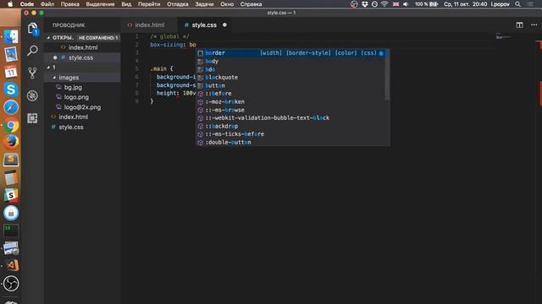Open the Apple menu
This screenshot has height=304, width=542.
coord(10,4)
